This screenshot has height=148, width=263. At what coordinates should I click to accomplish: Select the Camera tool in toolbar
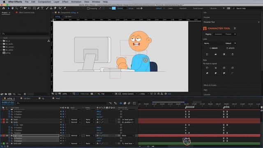(25, 8)
